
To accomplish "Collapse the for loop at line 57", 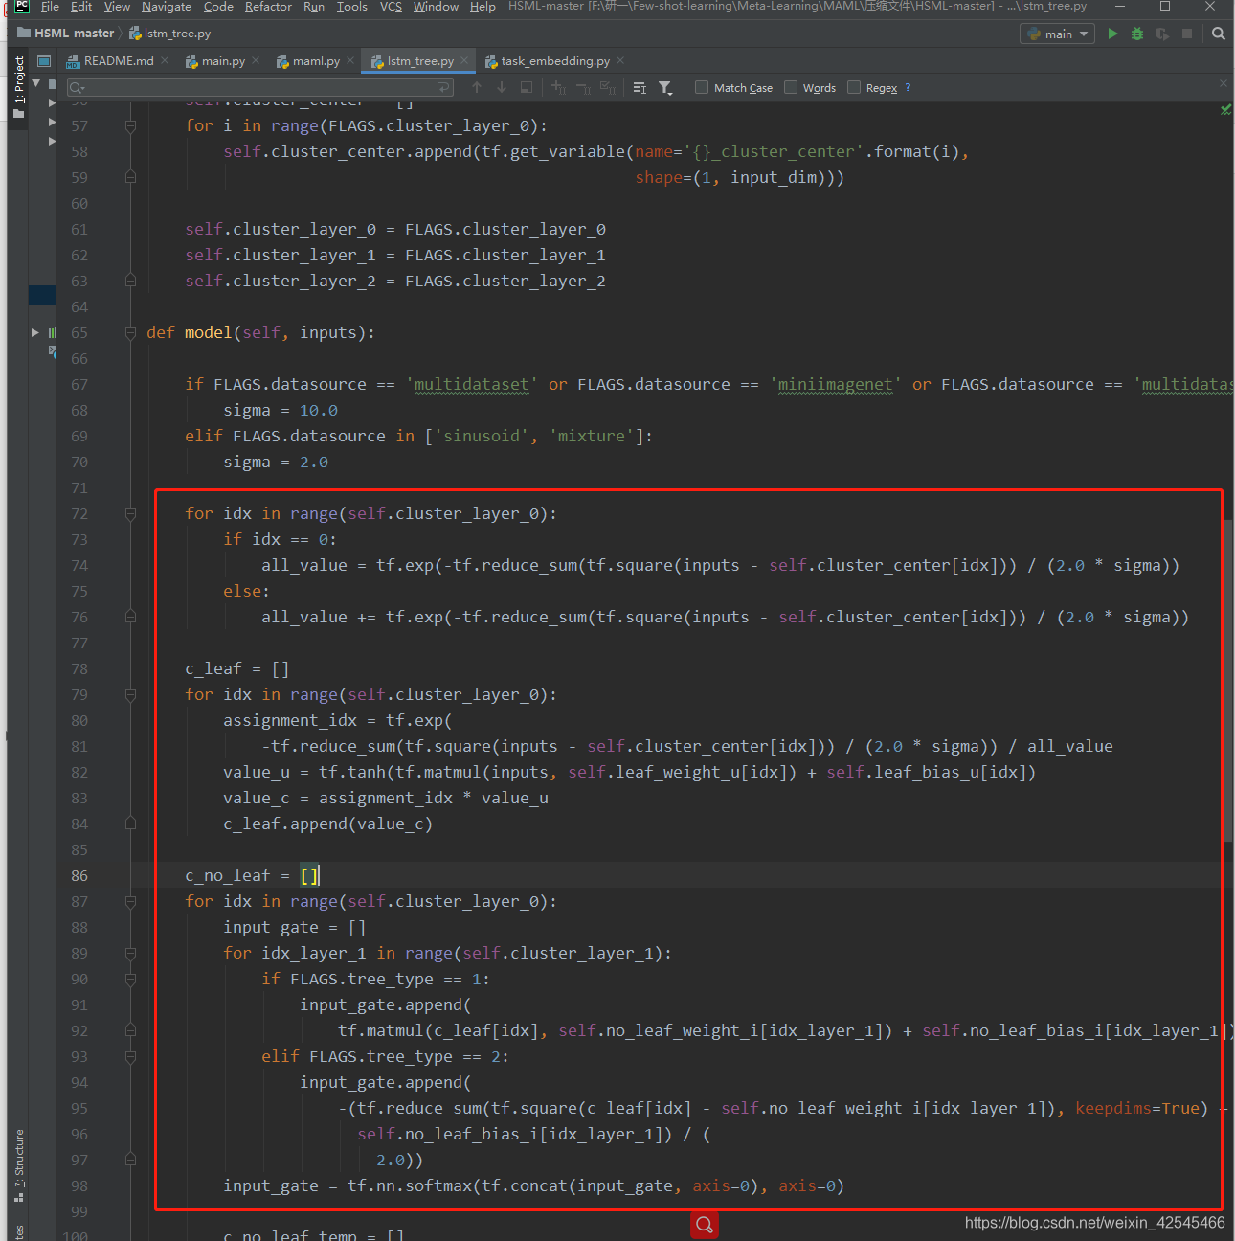I will 130,125.
